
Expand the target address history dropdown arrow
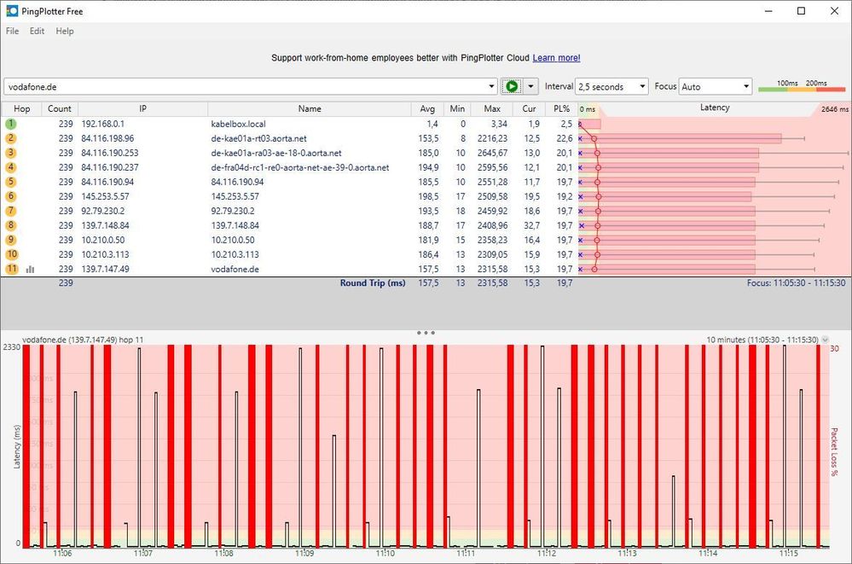491,86
